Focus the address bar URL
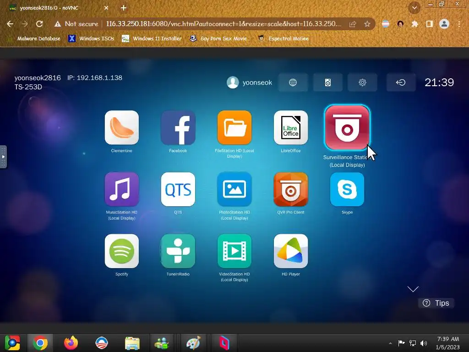Viewport: 469px width, 352px height. 224,24
